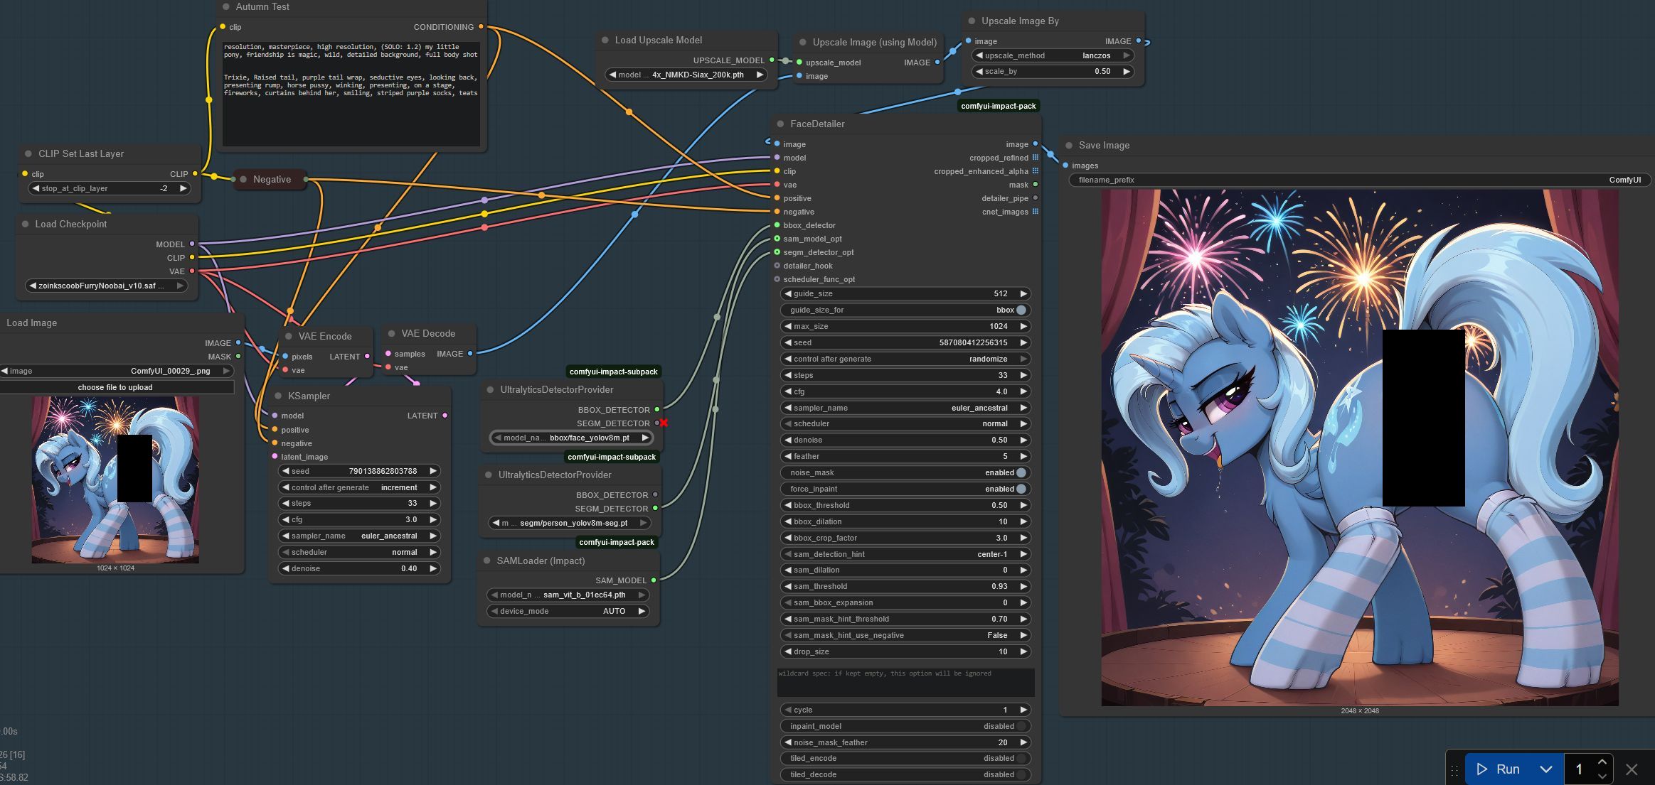
Task: Click the Load Image preview thumbnail
Action: [115, 480]
